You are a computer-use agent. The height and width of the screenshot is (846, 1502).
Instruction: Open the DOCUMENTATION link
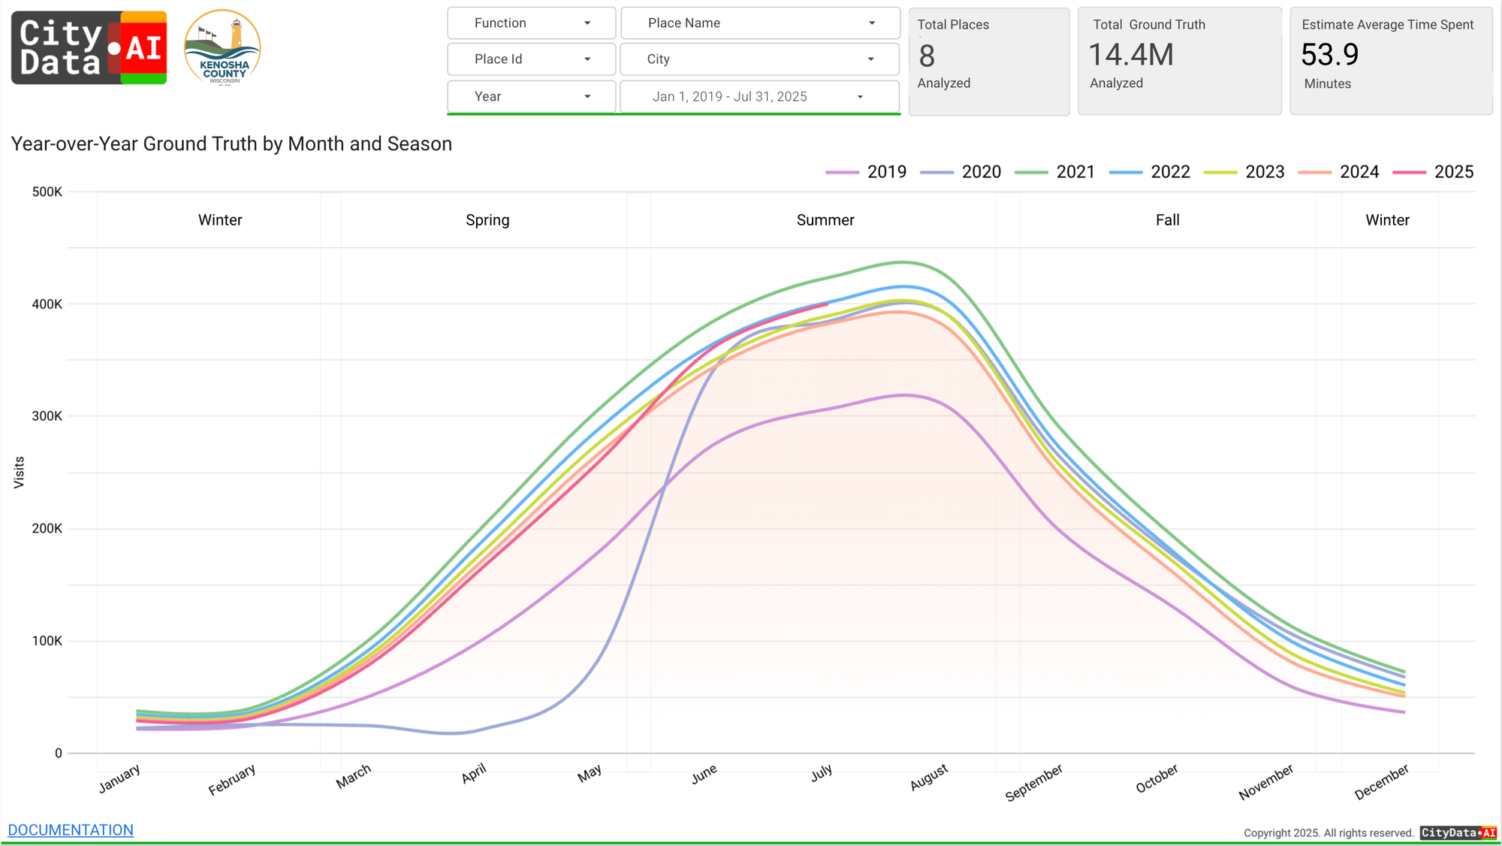71,829
